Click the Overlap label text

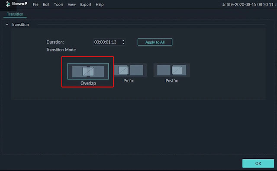88,83
